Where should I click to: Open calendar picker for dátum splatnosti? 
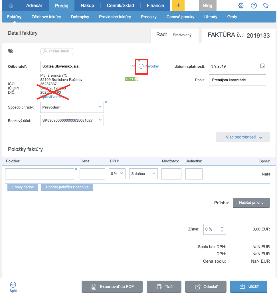262,66
